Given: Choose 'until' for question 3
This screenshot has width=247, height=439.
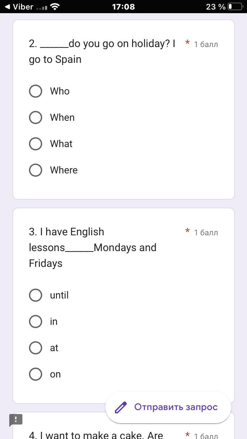Looking at the screenshot, I should pyautogui.click(x=36, y=295).
